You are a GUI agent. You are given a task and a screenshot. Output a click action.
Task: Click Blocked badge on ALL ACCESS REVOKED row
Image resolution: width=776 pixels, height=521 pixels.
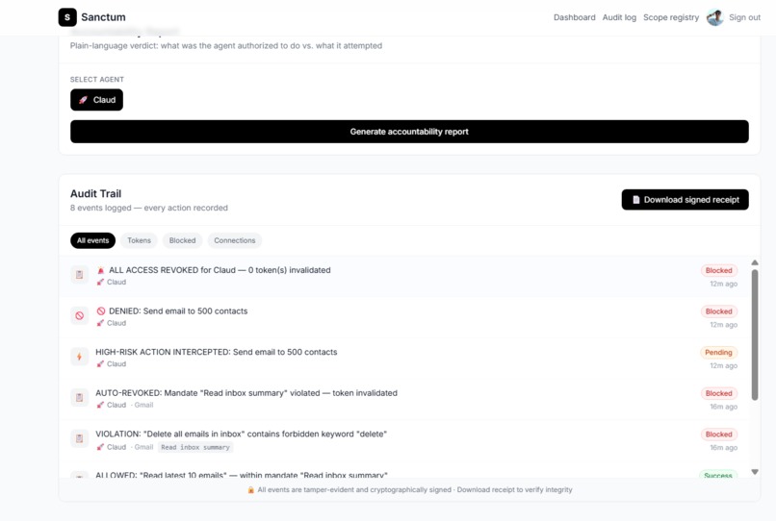(x=718, y=270)
